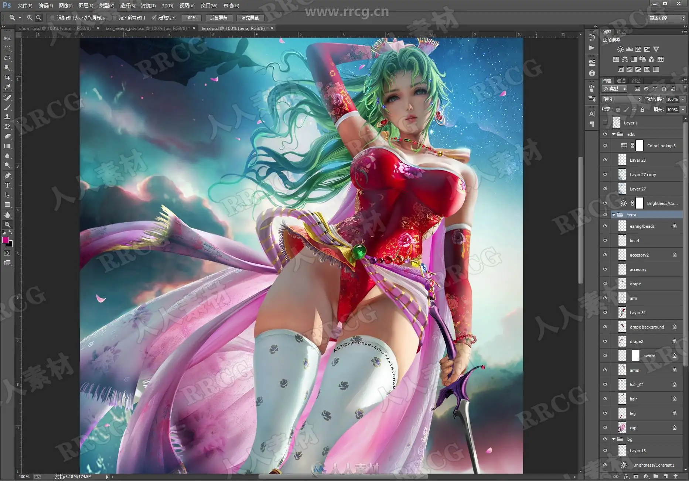Add a Photo Filter adjustment layer
Screen dimensions: 689x481
coord(642,59)
